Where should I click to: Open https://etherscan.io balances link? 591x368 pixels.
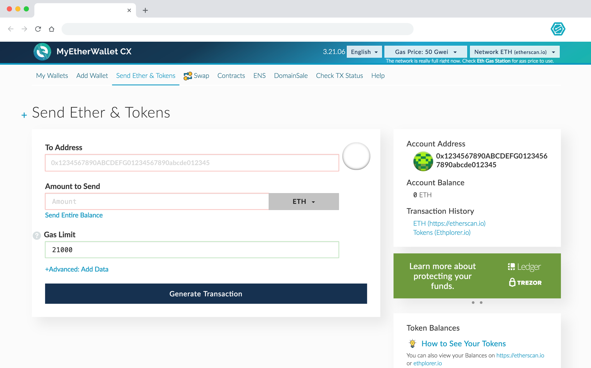point(520,355)
